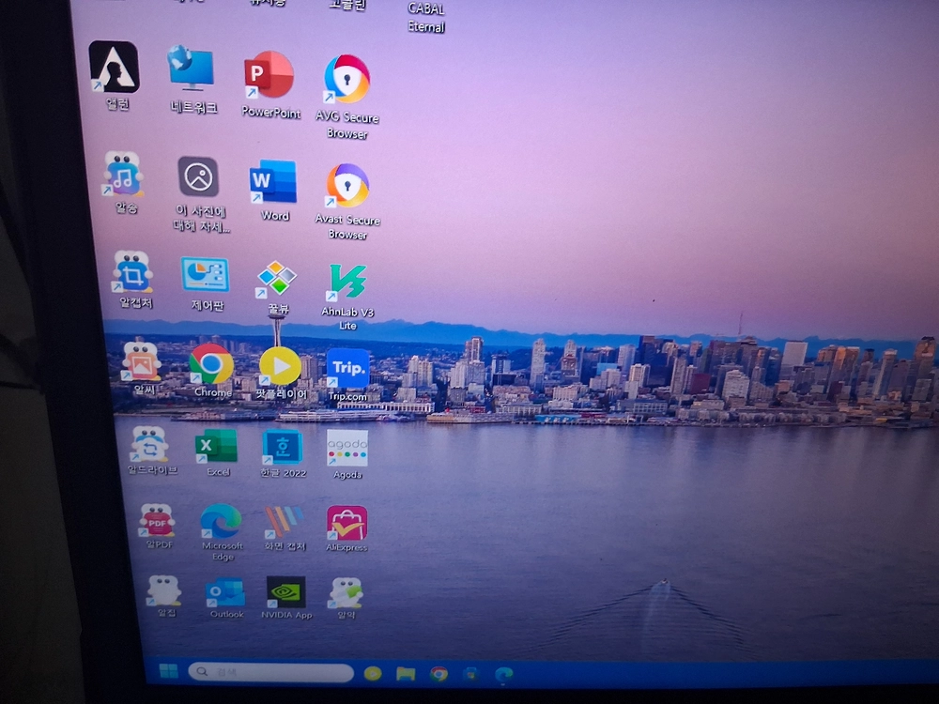The height and width of the screenshot is (704, 939).
Task: Open Microsoft Store from the taskbar
Action: (471, 675)
